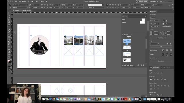This screenshot has width=184, height=103.
Task: Click the Reverse Path icon
Action: coord(162,73)
